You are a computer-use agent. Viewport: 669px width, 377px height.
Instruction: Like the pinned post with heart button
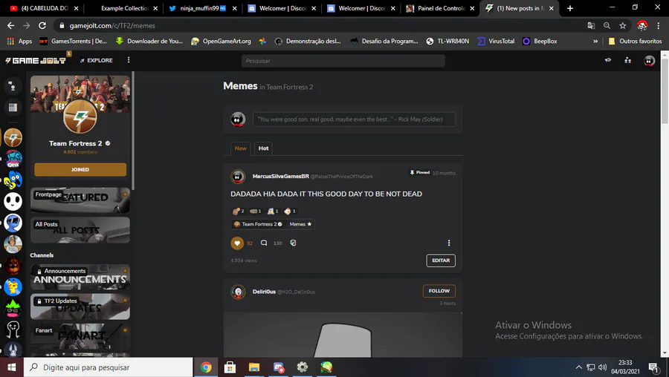coord(237,243)
